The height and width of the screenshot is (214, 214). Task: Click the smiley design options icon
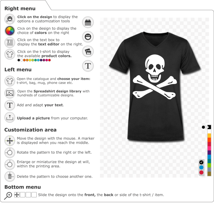(10, 19)
